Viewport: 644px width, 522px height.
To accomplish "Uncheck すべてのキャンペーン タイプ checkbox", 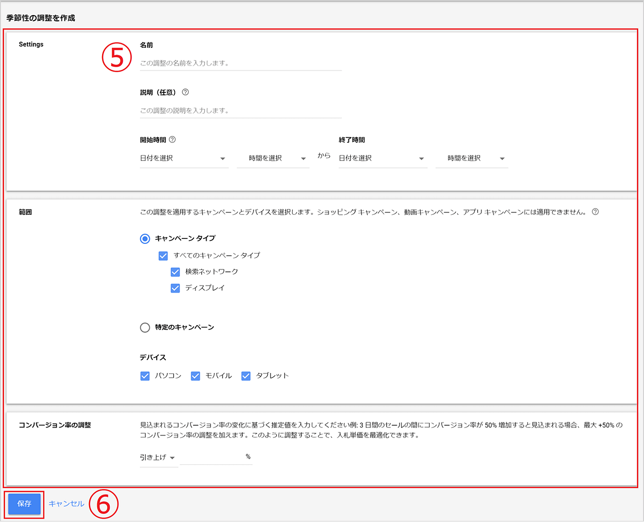I will click(164, 255).
